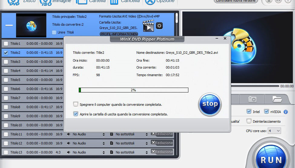Open the output folder tab icon
This screenshot has width=295, height=168.
click(277, 99)
